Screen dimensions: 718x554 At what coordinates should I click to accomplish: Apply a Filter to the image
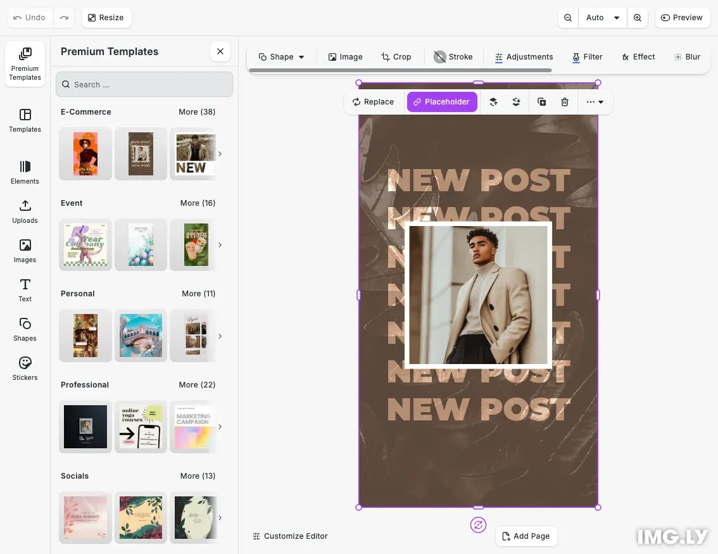(587, 57)
